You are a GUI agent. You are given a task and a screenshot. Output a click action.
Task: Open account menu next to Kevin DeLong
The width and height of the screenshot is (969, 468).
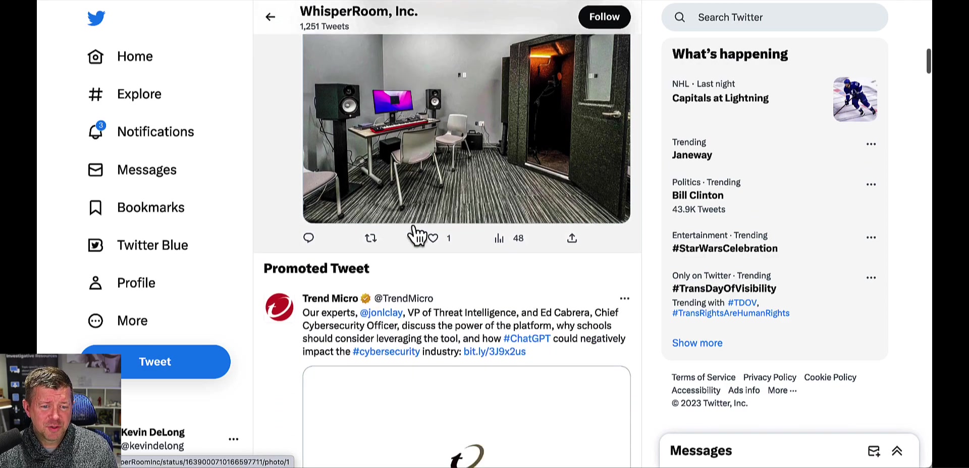(x=233, y=439)
